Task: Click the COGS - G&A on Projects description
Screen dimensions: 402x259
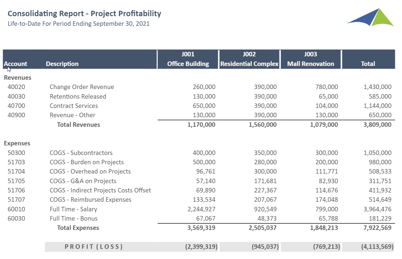Action: 83,181
